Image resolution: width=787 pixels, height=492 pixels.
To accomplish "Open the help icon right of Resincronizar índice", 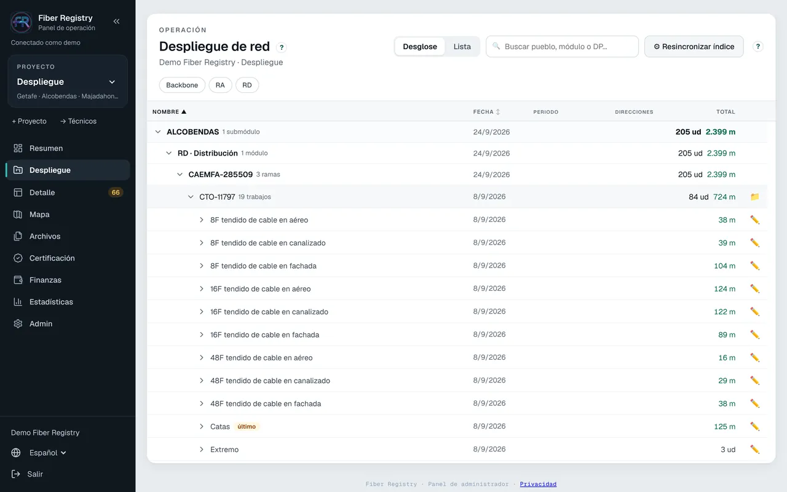I will pos(758,46).
